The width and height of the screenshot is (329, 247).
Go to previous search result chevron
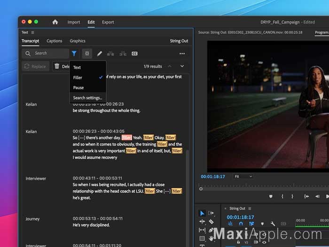click(170, 66)
